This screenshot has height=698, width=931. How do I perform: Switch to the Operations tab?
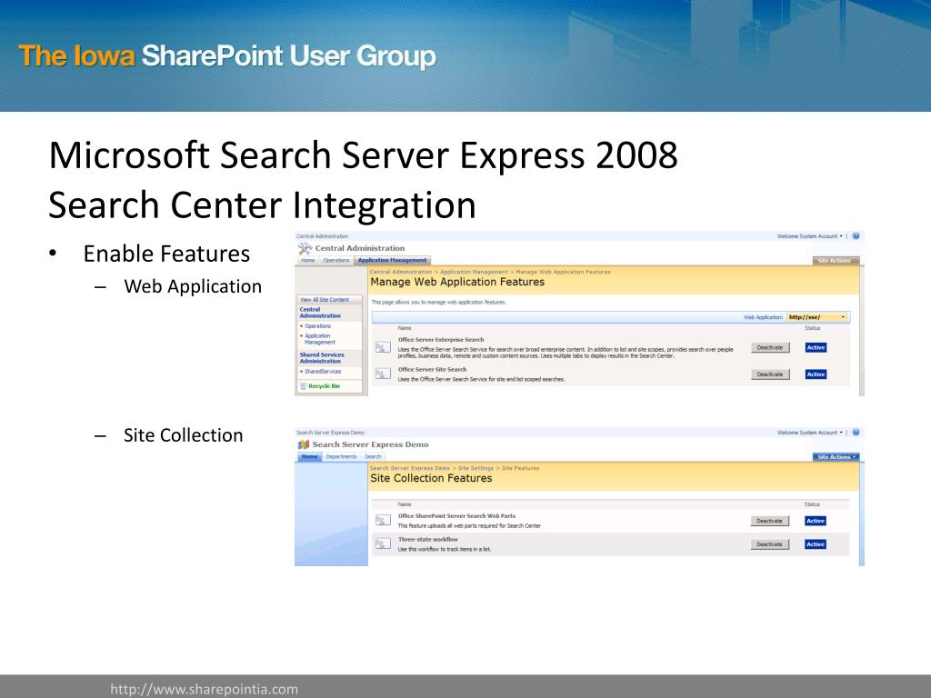coord(336,260)
